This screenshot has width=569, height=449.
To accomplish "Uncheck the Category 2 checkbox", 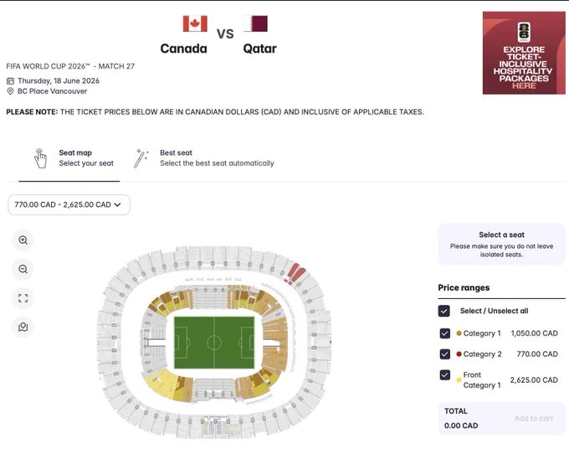I will pyautogui.click(x=445, y=354).
